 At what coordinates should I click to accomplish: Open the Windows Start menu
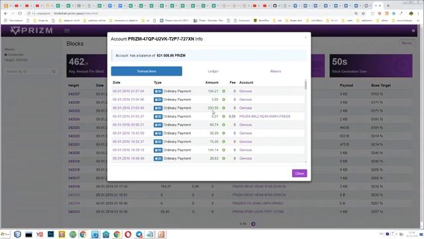pyautogui.click(x=5, y=234)
